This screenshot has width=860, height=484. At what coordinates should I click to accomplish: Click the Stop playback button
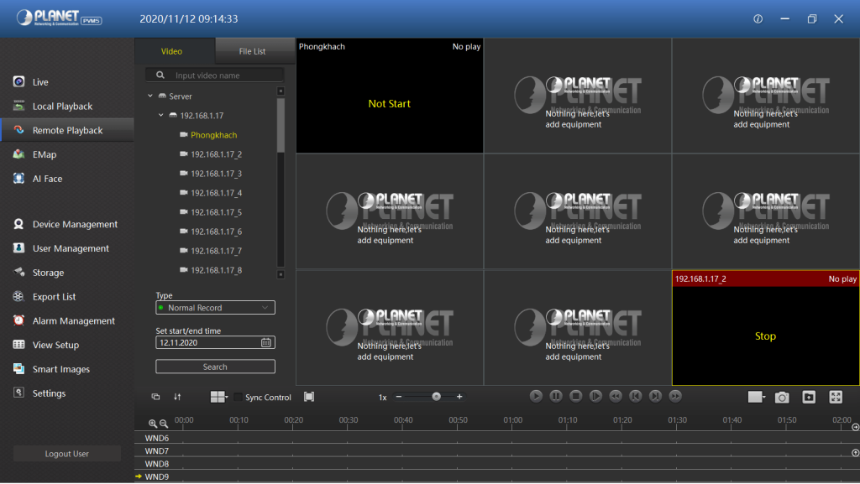[x=576, y=397]
